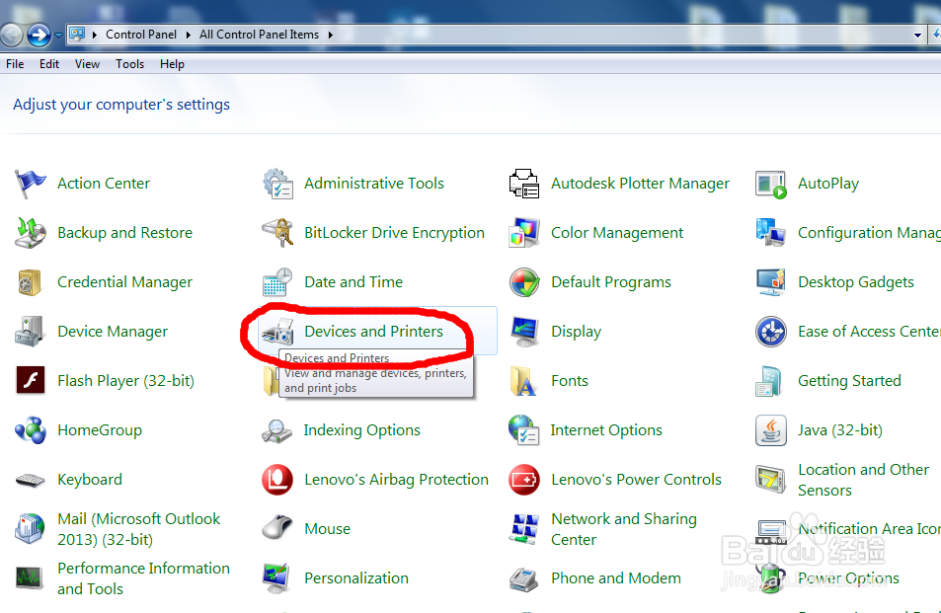Open the Device Manager icon

pos(30,332)
